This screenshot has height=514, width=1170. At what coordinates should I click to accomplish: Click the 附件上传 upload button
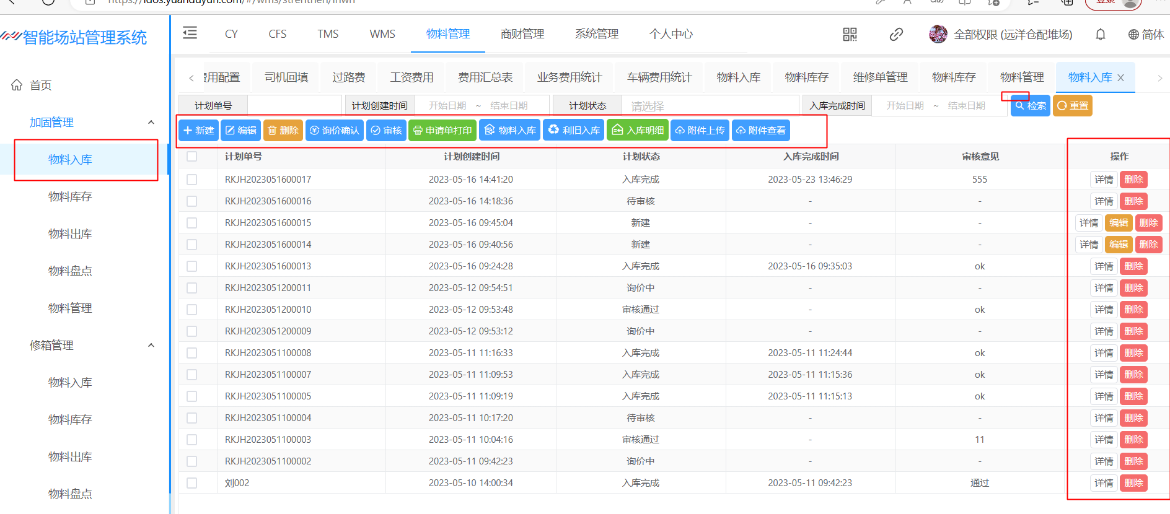coord(700,131)
